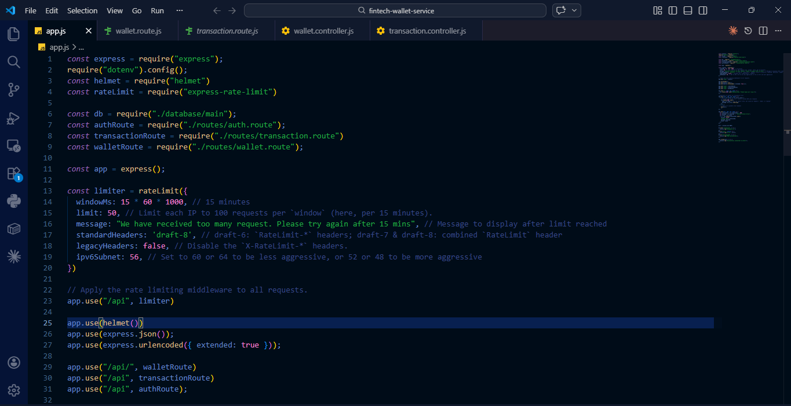Screen dimensions: 791x406
Task: Switch to wallet.controller.js tab
Action: (323, 31)
